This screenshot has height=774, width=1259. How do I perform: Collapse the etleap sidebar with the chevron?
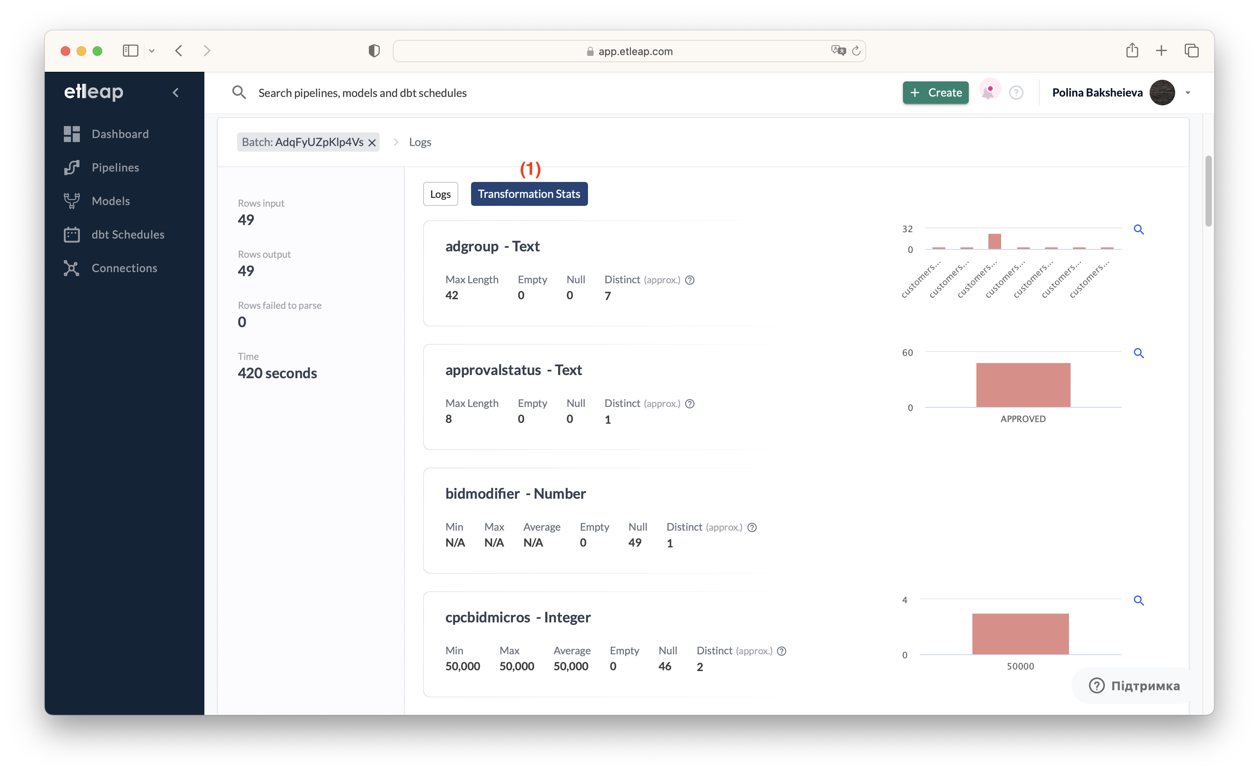click(x=176, y=93)
